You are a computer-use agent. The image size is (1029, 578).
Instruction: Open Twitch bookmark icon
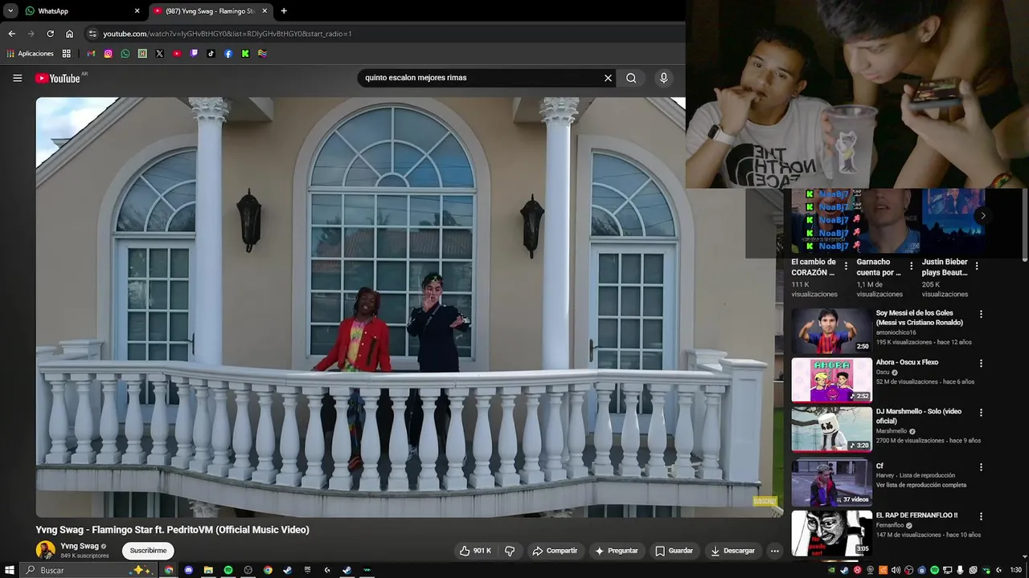tap(194, 54)
